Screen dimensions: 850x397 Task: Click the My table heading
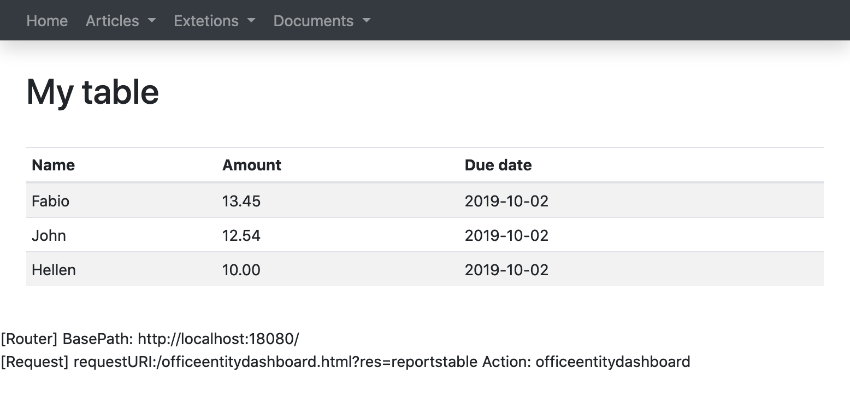93,92
